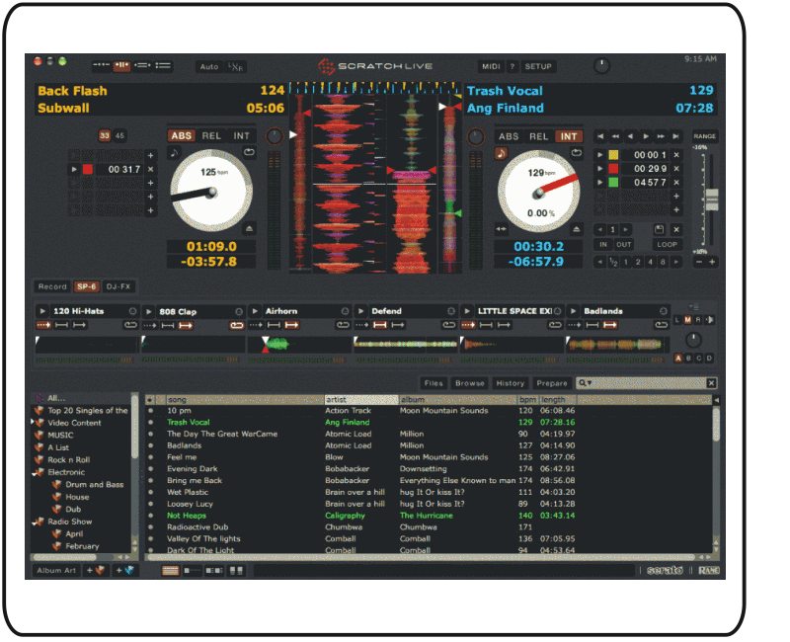Set left deck to REL mode
790x642 pixels.
coord(211,136)
